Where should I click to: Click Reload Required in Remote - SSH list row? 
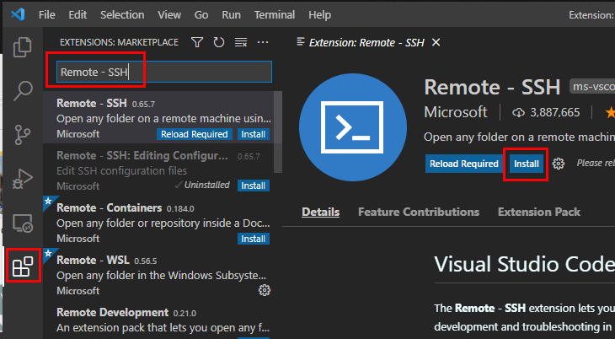tap(194, 134)
